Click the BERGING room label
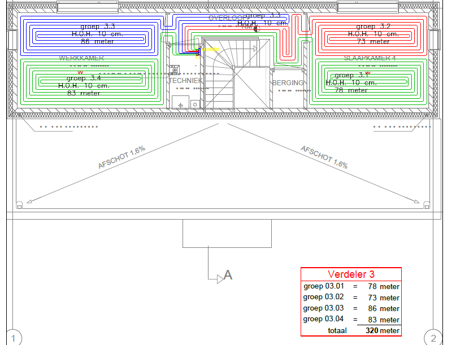The height and width of the screenshot is (345, 456). [288, 83]
